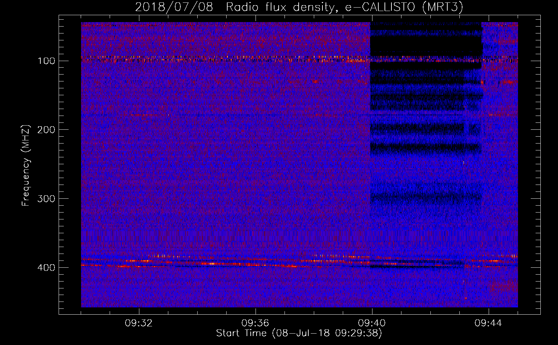Click the 'Start Time (08-Jul-18 09:29:38)' label

point(299,333)
